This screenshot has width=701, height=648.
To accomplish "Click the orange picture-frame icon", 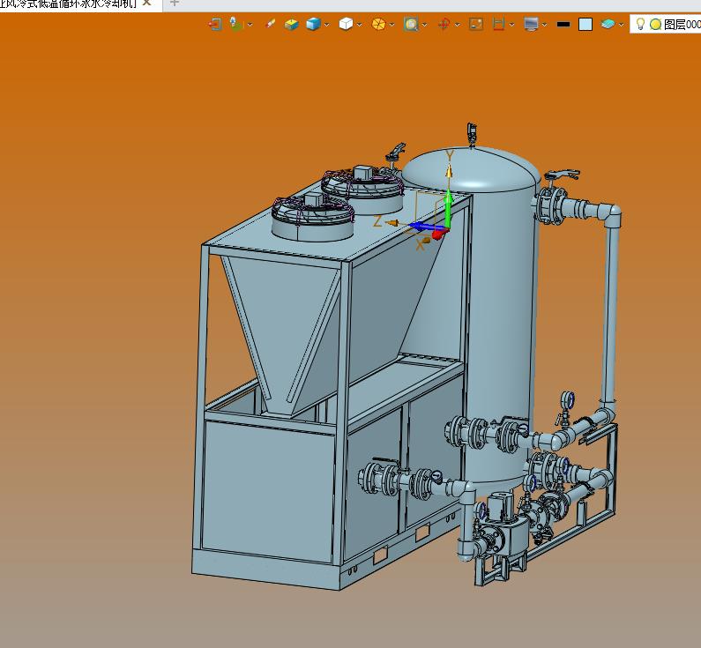I will coord(476,24).
